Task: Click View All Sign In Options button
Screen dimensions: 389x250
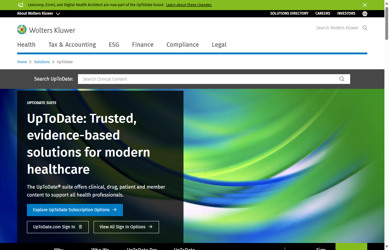Action: point(126,227)
